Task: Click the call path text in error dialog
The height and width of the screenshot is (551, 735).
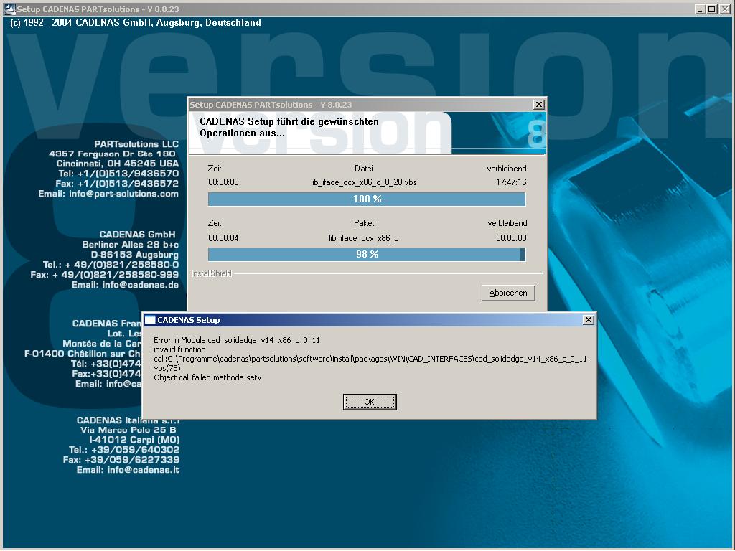Action: 372,363
